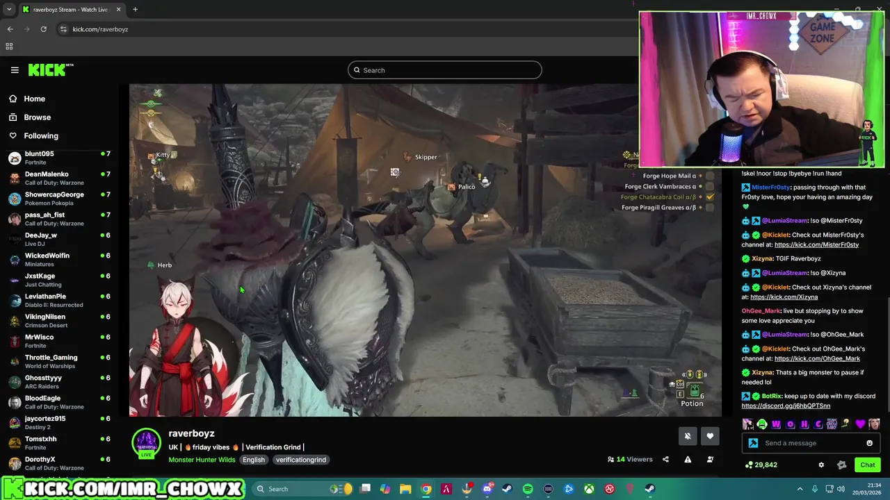Click the video player stream area

click(x=426, y=250)
